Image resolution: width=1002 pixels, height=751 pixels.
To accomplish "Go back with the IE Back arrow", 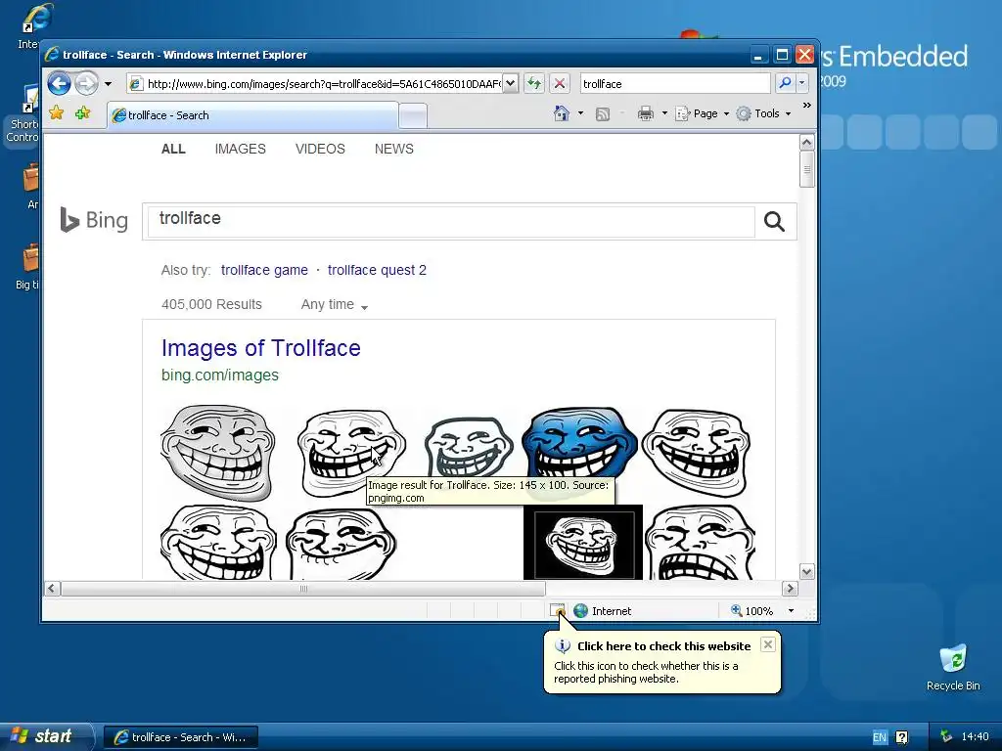I will [59, 84].
